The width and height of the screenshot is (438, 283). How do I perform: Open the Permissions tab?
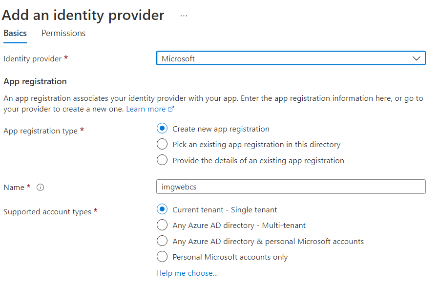(x=63, y=33)
